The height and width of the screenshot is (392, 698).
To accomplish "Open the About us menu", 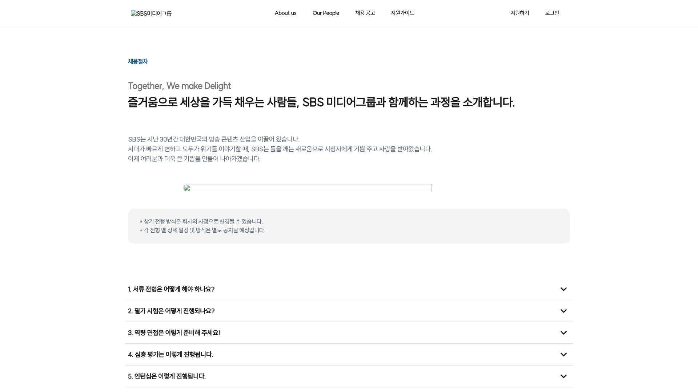I will point(285,13).
